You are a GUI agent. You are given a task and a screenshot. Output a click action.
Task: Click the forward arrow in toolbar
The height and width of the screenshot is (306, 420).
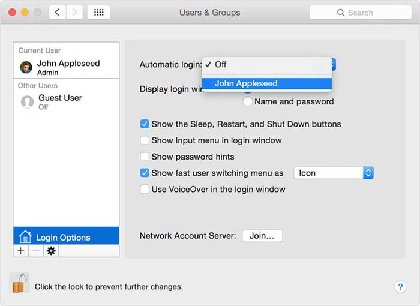point(74,12)
